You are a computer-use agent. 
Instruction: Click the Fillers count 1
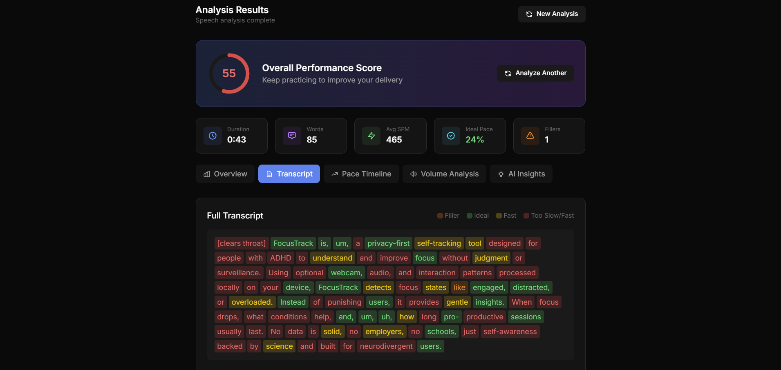547,140
